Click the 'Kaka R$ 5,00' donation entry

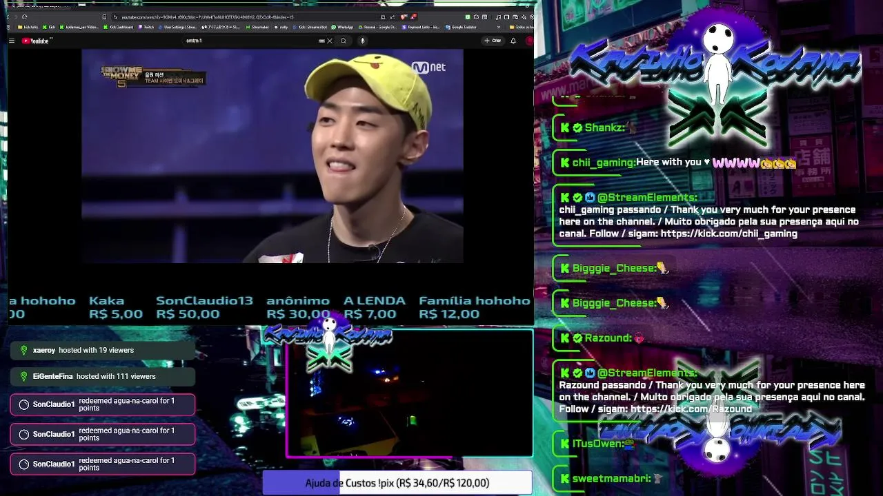click(x=115, y=307)
